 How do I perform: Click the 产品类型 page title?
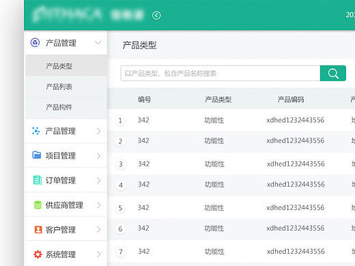139,45
